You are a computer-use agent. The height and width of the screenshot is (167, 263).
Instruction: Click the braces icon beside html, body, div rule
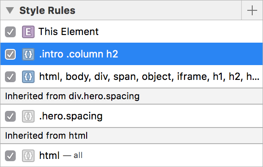coord(28,77)
